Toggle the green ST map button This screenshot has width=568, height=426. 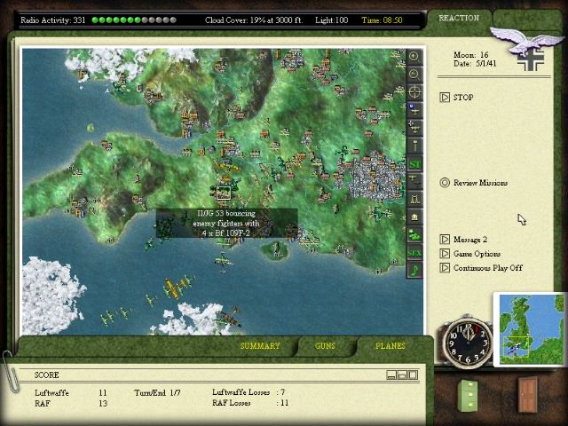click(414, 164)
